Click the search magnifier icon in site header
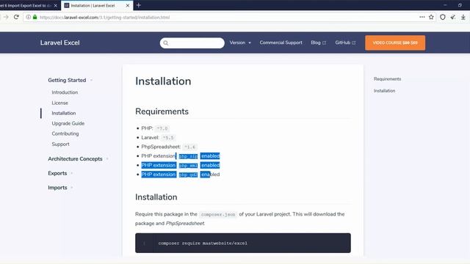The image size is (470, 264). 166,43
